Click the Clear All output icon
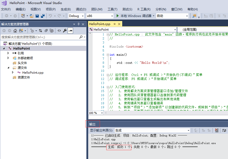228x159 pixels. pos(217,130)
